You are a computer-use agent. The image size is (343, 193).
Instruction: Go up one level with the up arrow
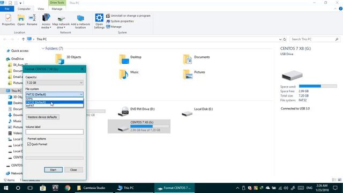click(x=23, y=39)
